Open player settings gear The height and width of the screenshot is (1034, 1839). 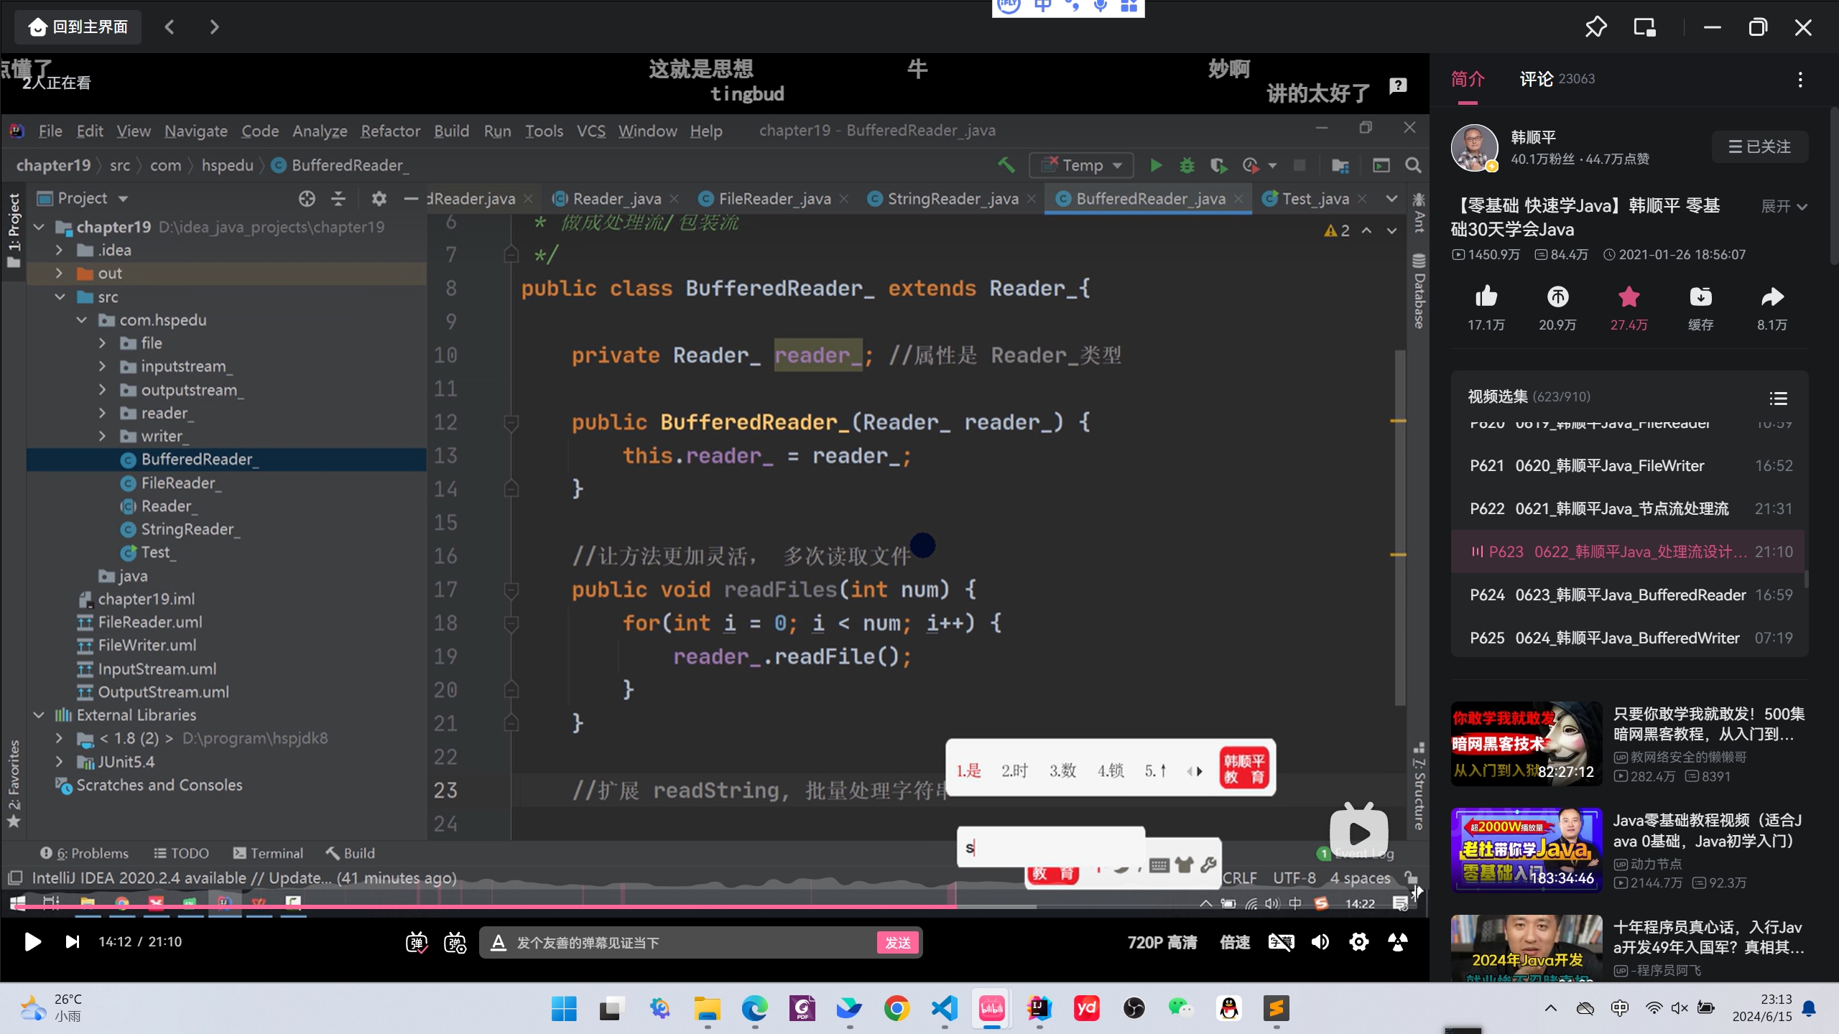point(1358,942)
